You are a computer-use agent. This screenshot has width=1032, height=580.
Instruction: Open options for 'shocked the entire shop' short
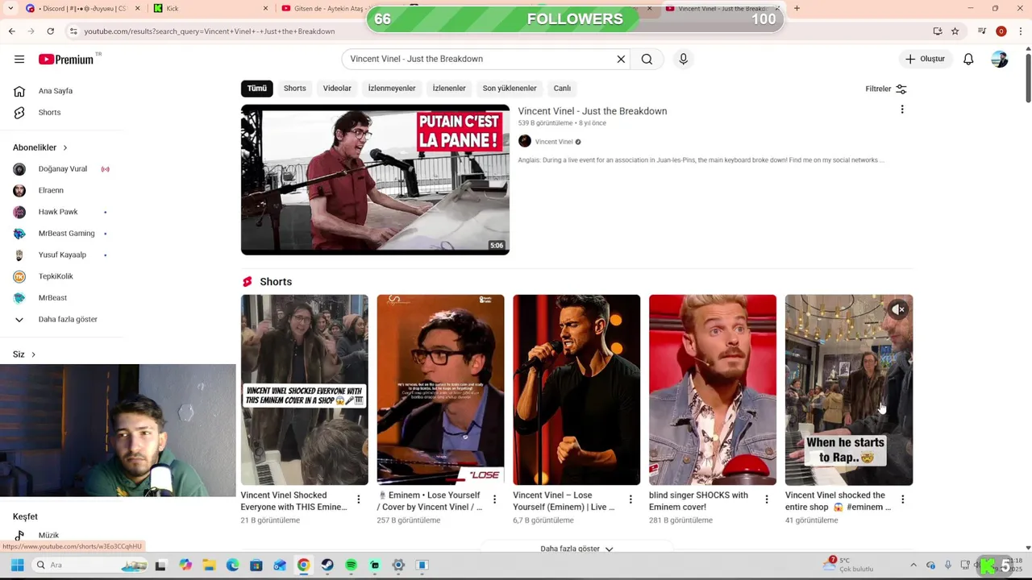[902, 499]
